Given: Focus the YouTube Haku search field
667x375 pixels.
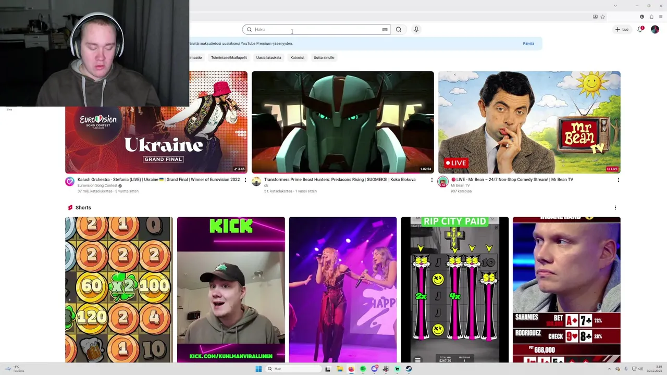Looking at the screenshot, I should [x=317, y=30].
